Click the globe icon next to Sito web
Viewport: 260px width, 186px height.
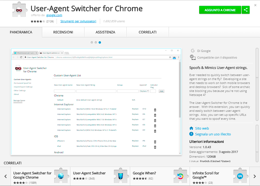click(192, 128)
